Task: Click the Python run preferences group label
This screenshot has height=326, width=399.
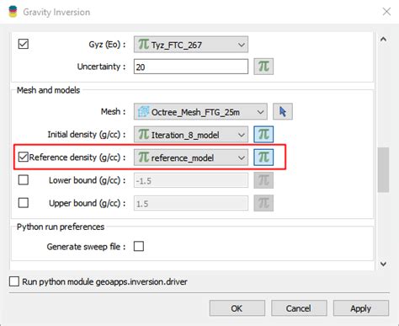Action: click(x=61, y=227)
